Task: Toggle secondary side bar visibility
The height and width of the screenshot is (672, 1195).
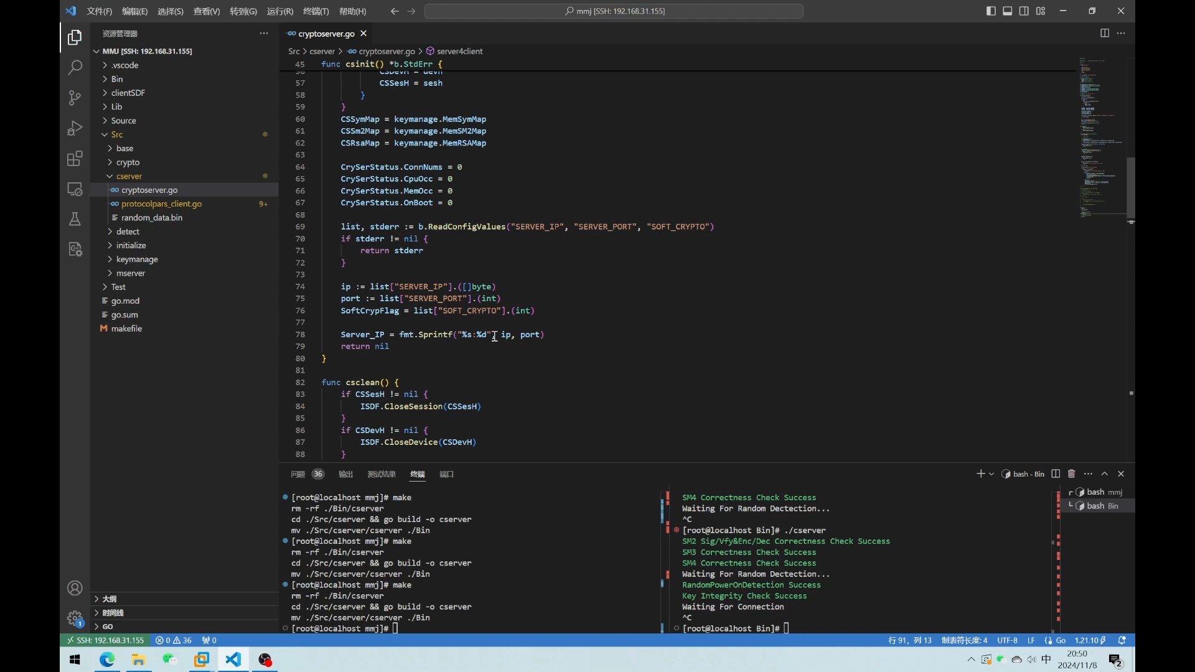Action: tap(1024, 11)
